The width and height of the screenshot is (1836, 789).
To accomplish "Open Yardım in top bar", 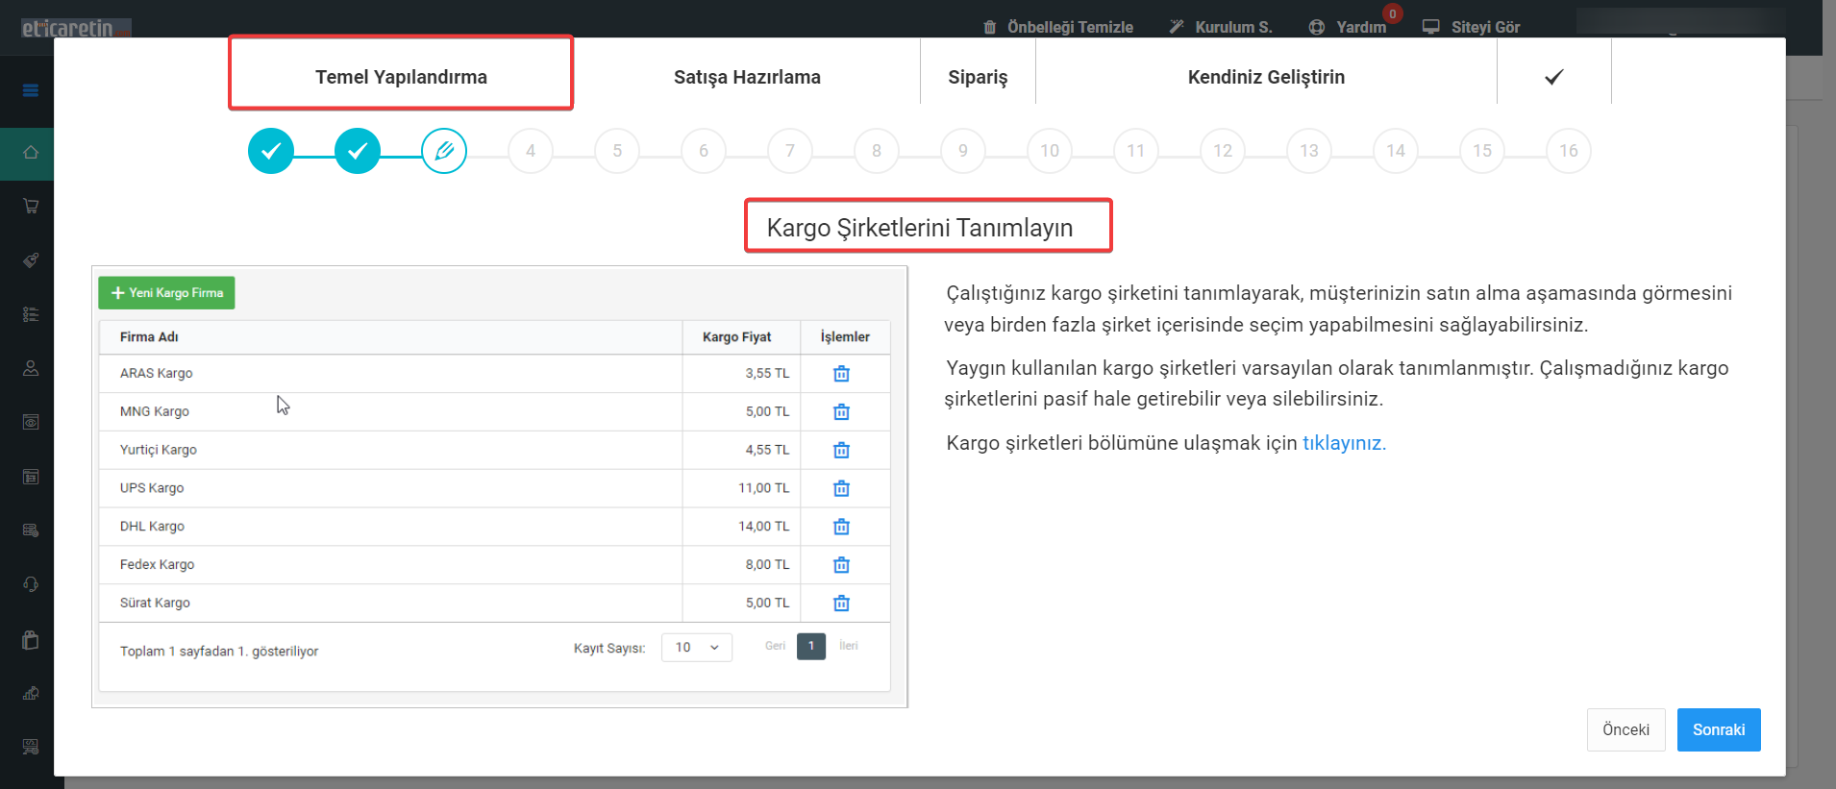I will coord(1348,27).
